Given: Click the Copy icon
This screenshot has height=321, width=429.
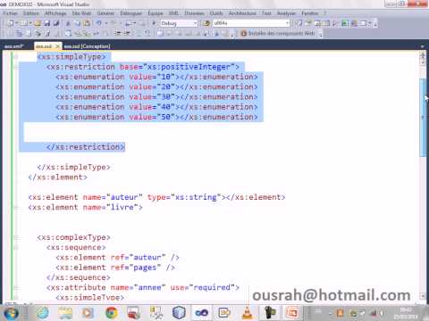Looking at the screenshot, I should [x=78, y=23].
